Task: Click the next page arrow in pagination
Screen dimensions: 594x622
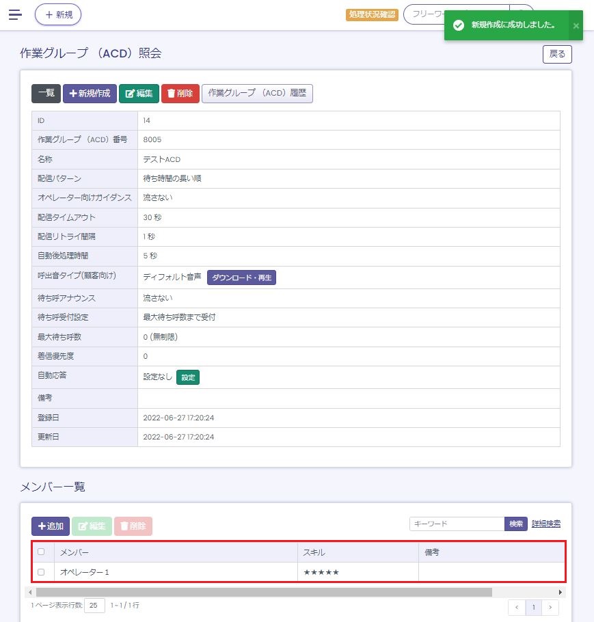Action: (550, 607)
